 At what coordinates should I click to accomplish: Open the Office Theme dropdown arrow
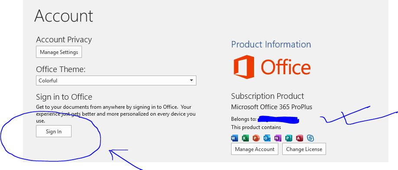(191, 81)
